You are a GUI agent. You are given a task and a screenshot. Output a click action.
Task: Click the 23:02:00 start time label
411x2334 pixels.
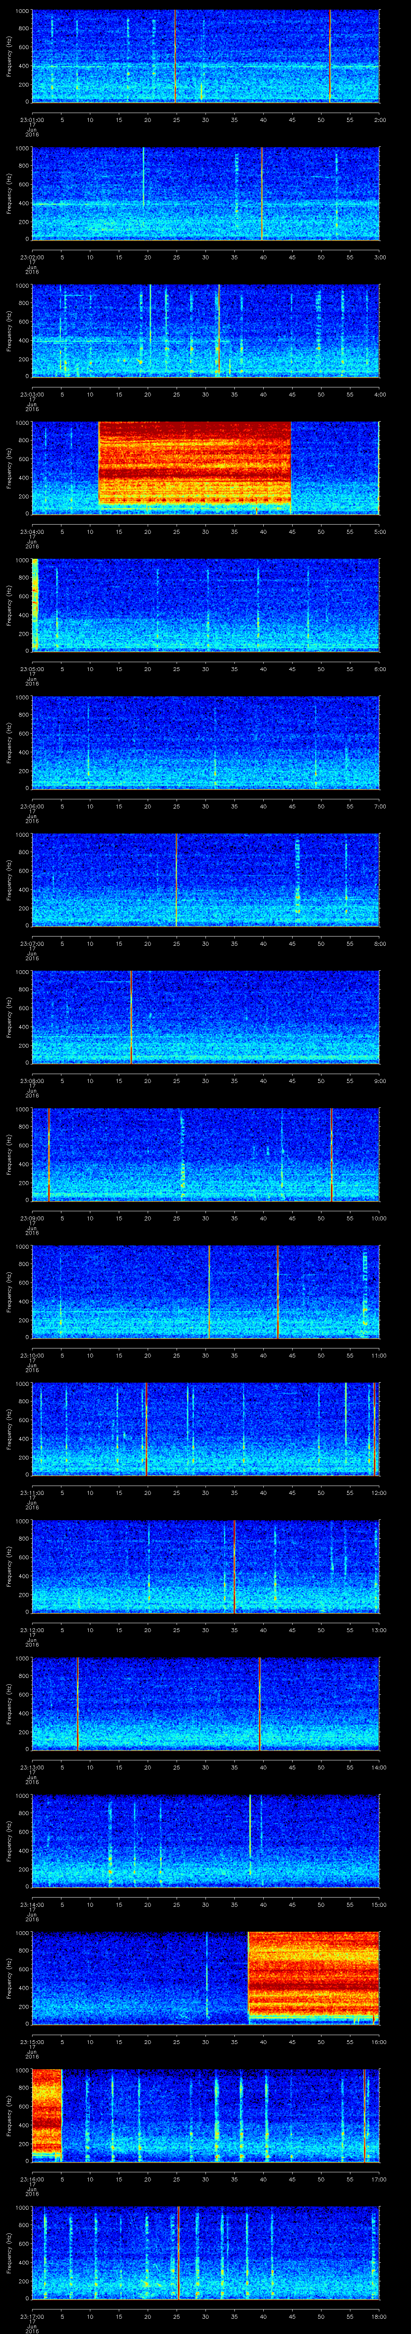(32, 257)
